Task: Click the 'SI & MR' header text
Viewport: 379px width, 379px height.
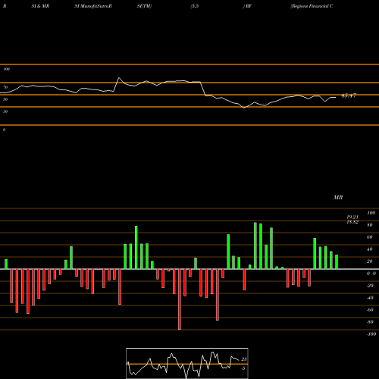Action: [40, 6]
